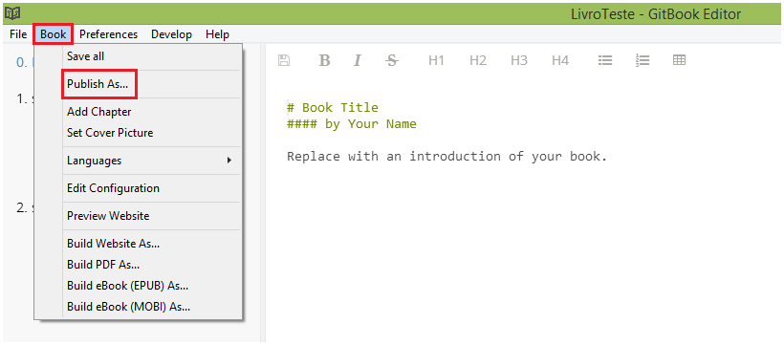
Task: Click the 'Replace with an introduction' text
Action: [447, 157]
